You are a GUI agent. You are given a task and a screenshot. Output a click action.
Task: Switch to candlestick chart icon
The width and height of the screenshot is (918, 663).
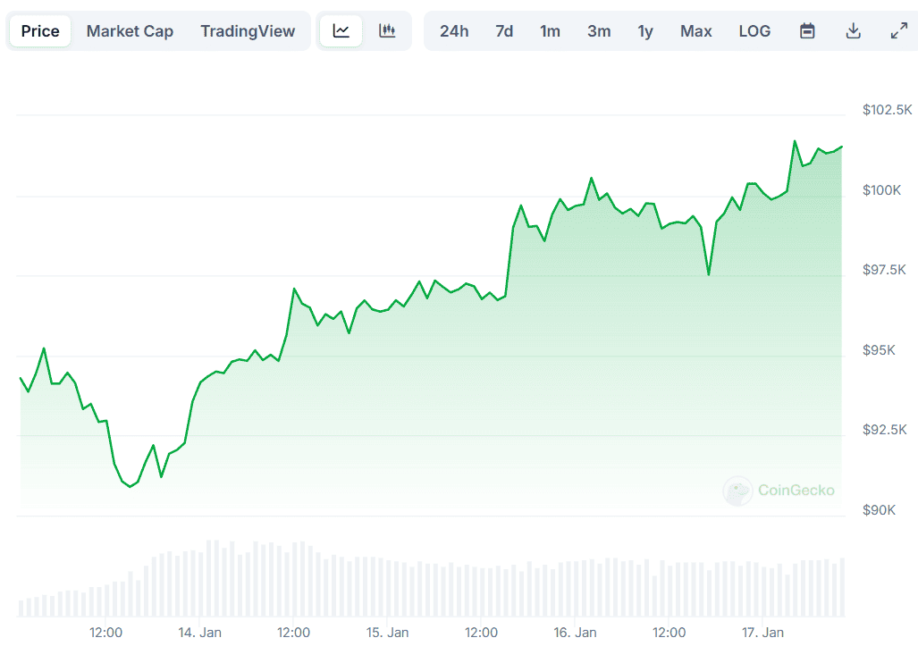coord(387,31)
